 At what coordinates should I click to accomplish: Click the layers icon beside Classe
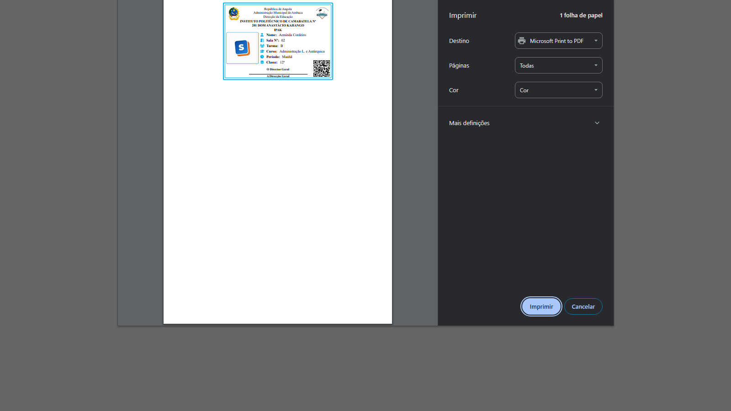pos(262,62)
